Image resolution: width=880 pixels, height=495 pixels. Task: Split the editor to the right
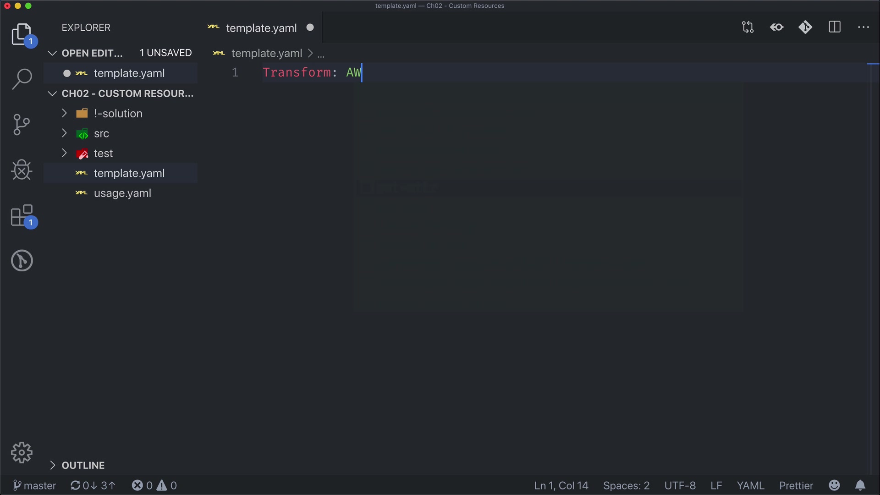(835, 27)
